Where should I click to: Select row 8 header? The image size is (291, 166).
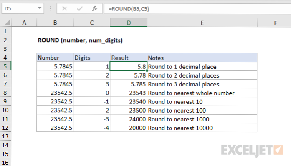tap(5, 93)
